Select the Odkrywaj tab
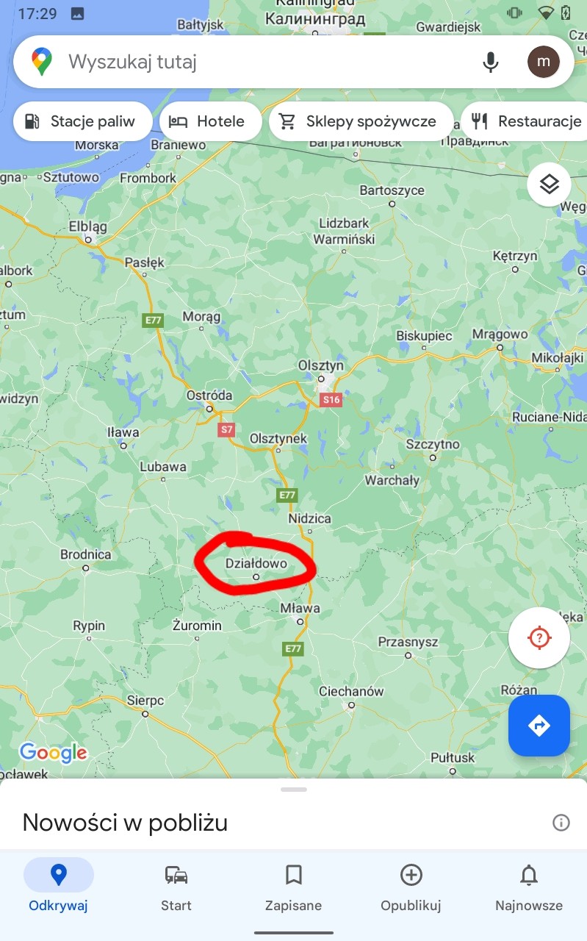Screen dimensions: 587x941 coord(58,887)
